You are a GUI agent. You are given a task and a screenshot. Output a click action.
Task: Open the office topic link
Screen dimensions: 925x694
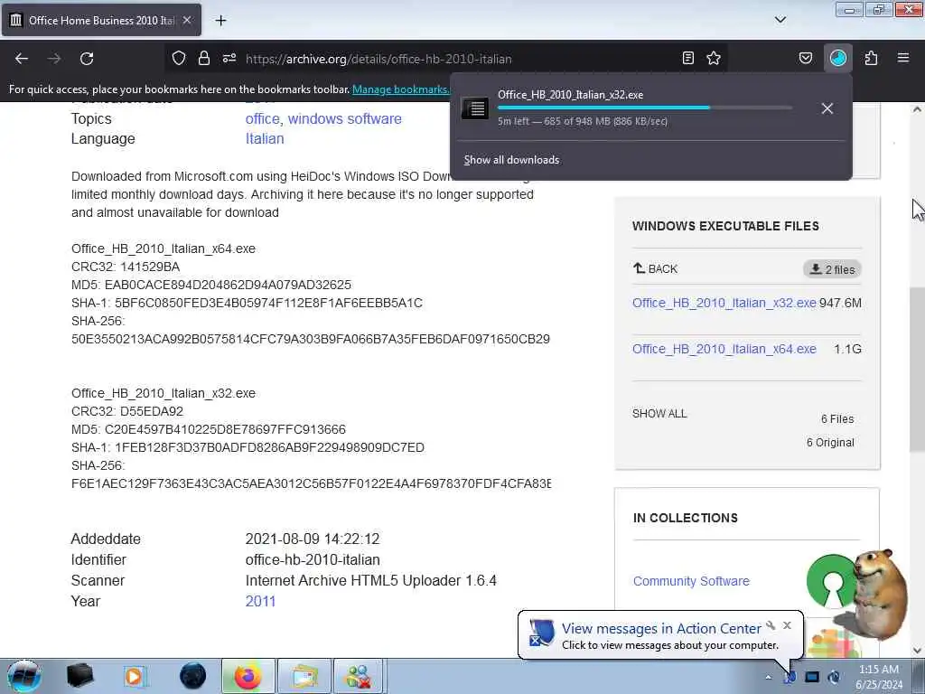tap(263, 118)
